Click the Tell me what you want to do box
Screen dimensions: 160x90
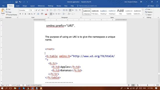[87, 6]
